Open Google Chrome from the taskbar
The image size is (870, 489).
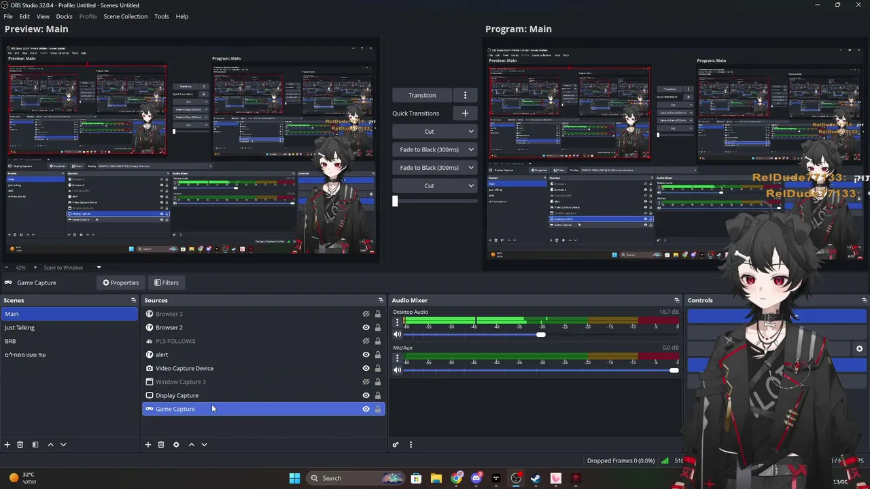point(457,478)
